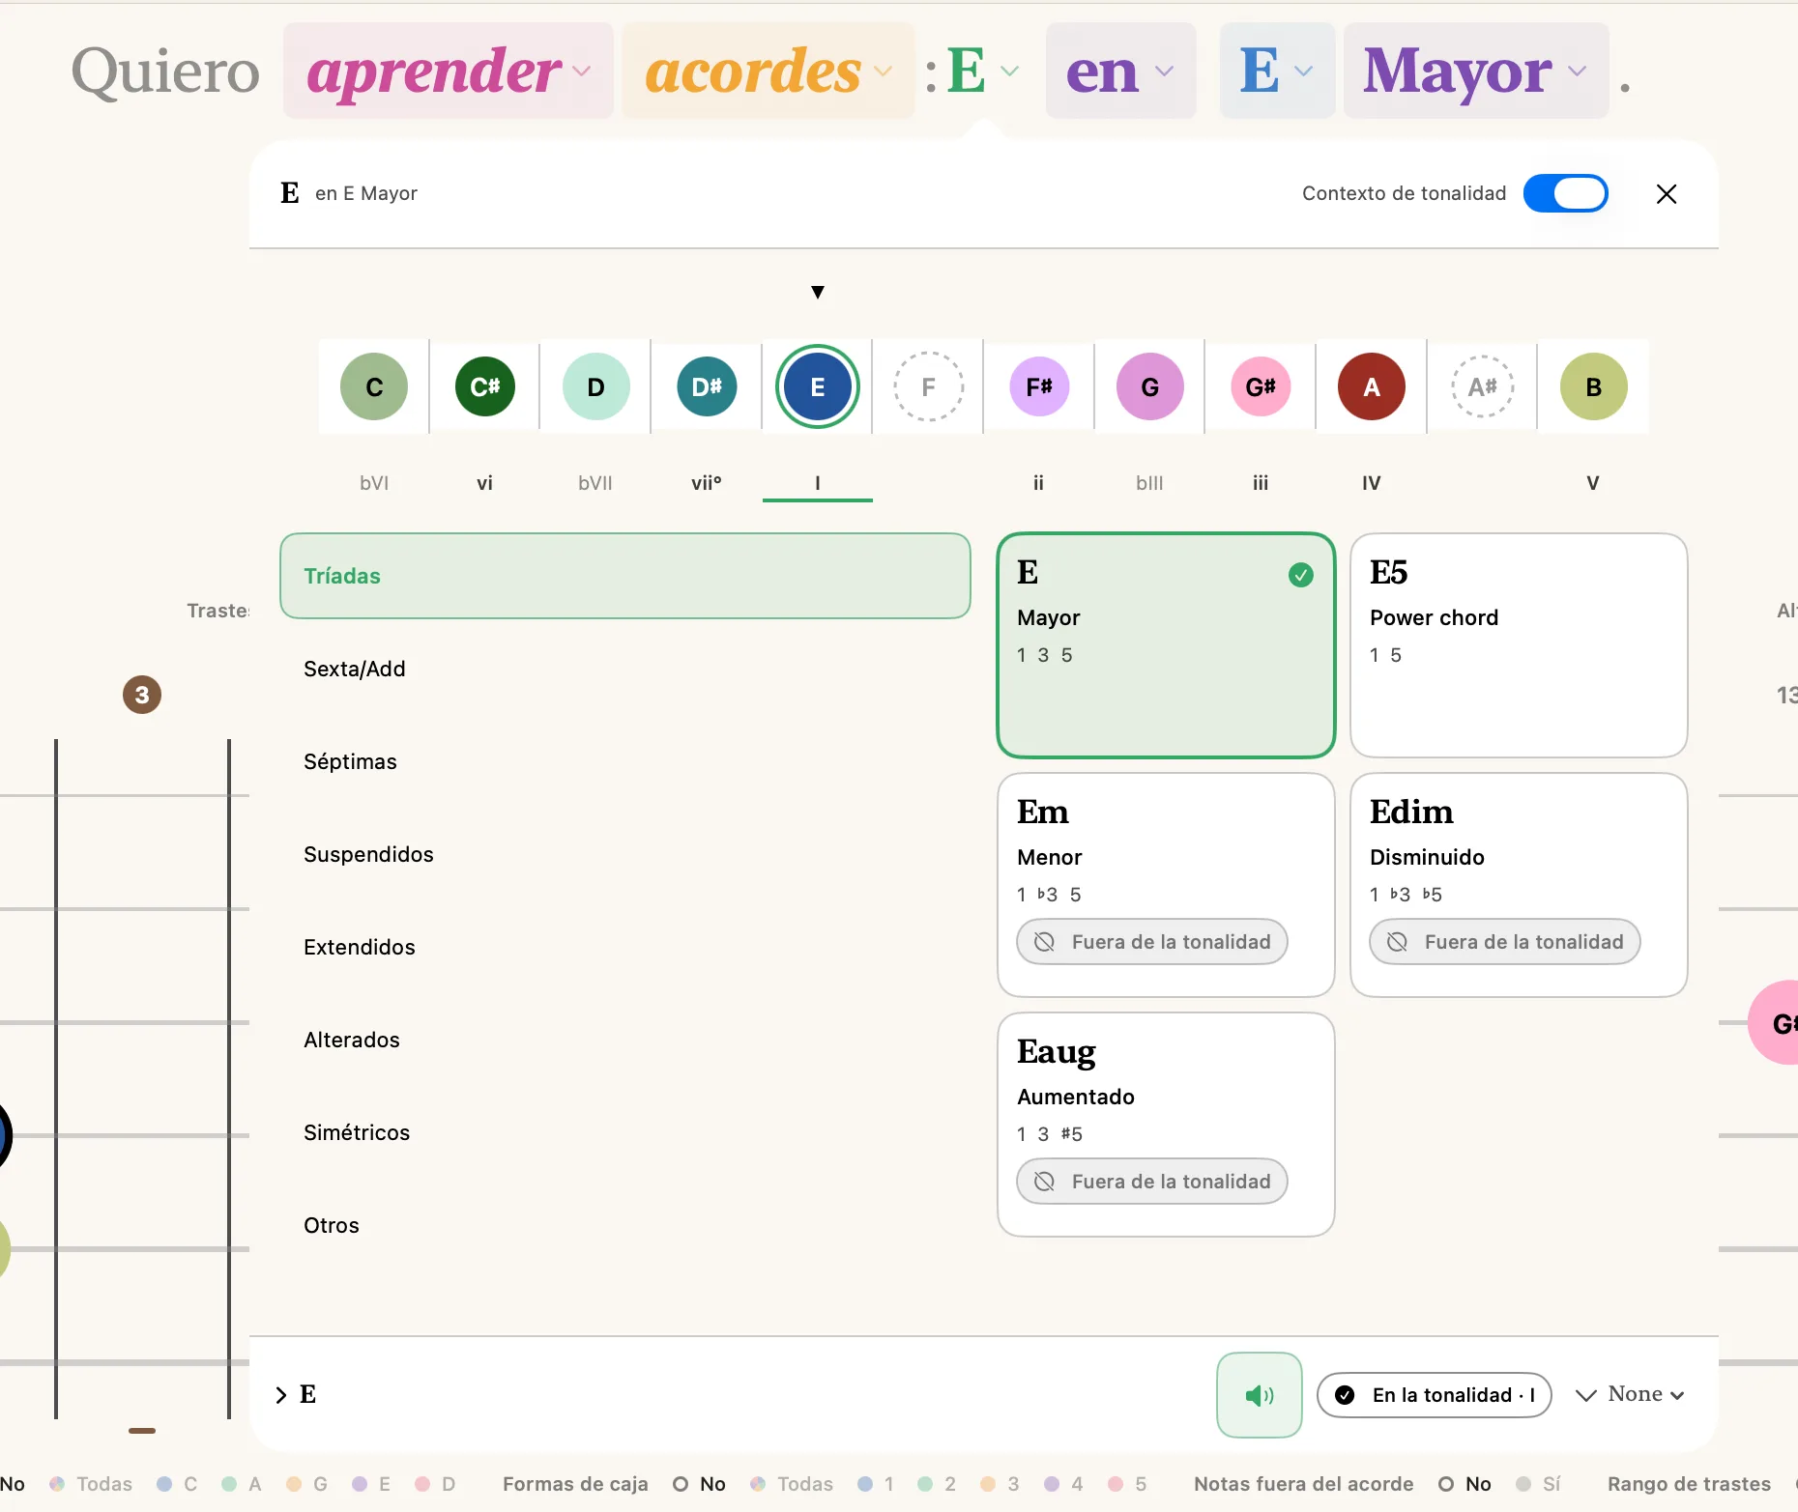This screenshot has width=1798, height=1512.
Task: Open the 'Mayor' scale dropdown
Action: click(x=1476, y=71)
